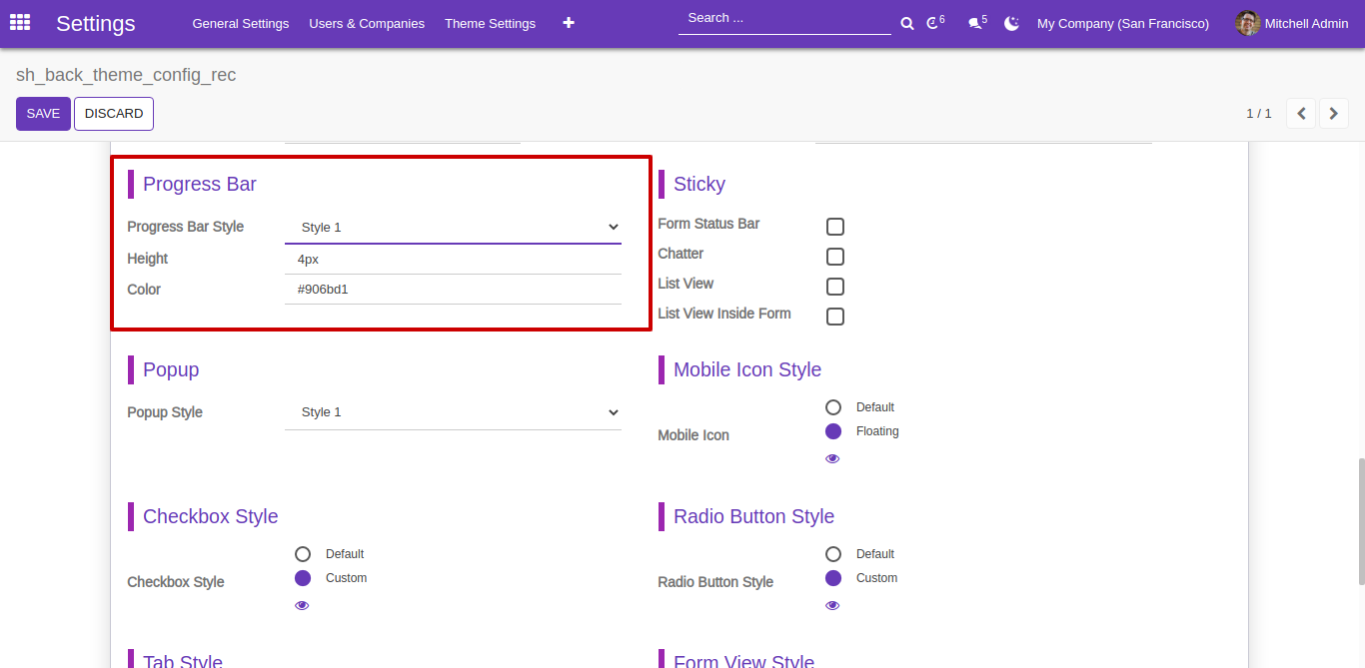
Task: Select Default Checkbox Style radio
Action: pyautogui.click(x=303, y=554)
